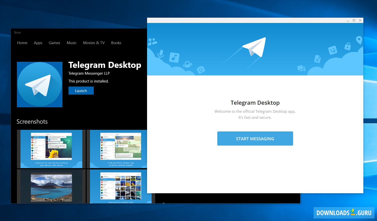This screenshot has width=377, height=221.
Task: Maximize the Telegram Desktop window
Action: [x=354, y=20]
